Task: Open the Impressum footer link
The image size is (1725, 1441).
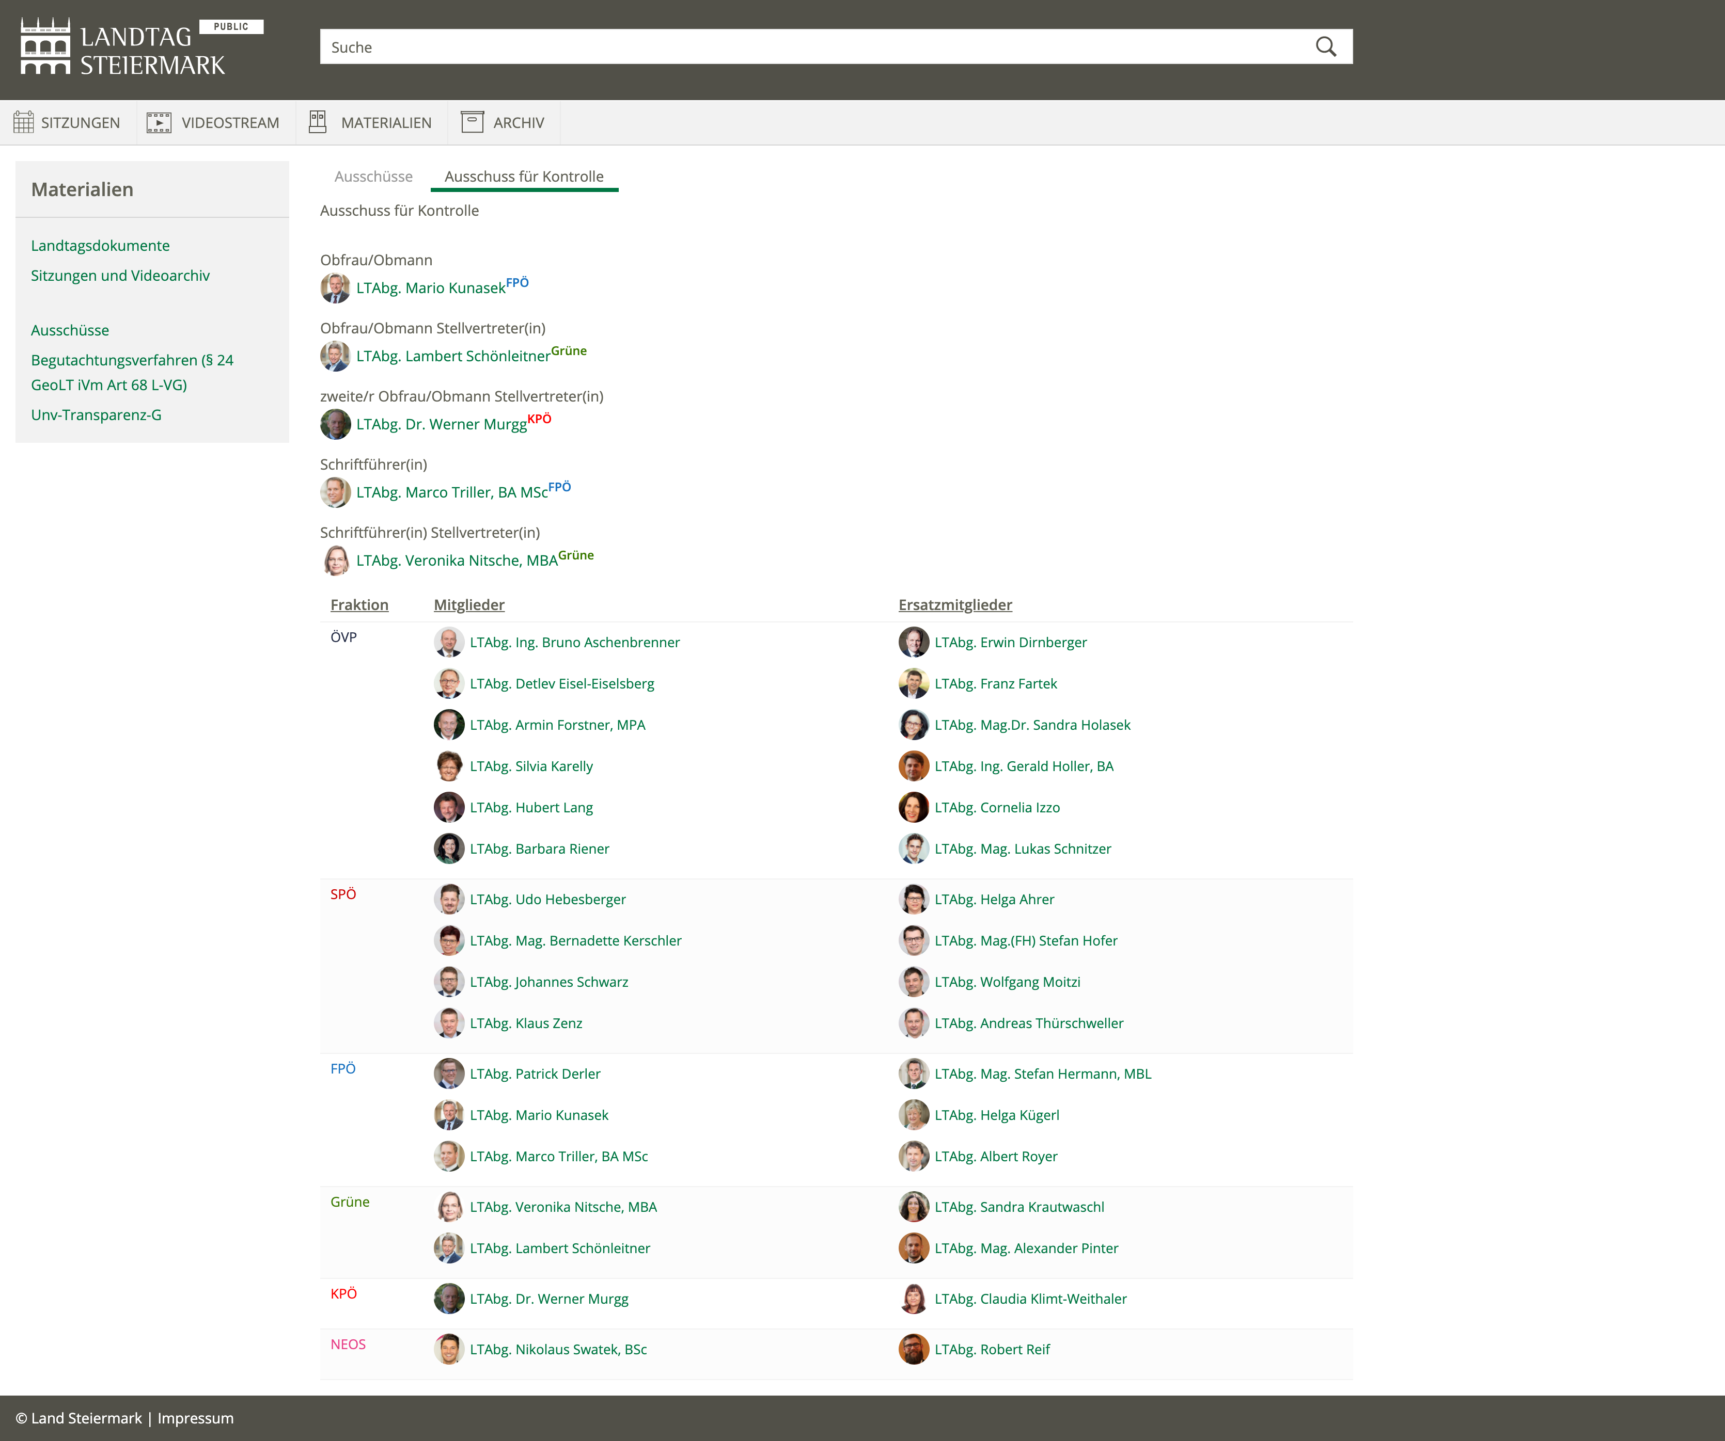Action: click(x=196, y=1418)
